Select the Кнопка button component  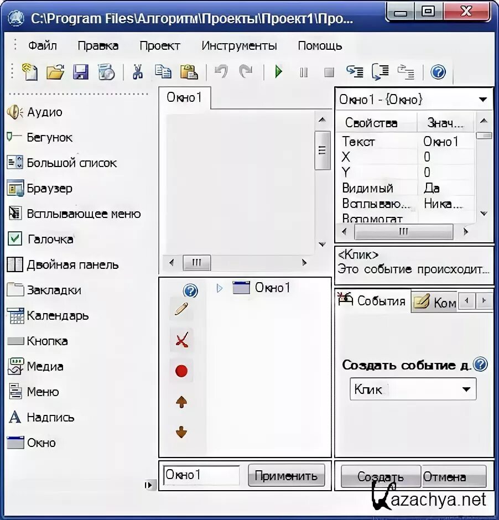tap(38, 341)
